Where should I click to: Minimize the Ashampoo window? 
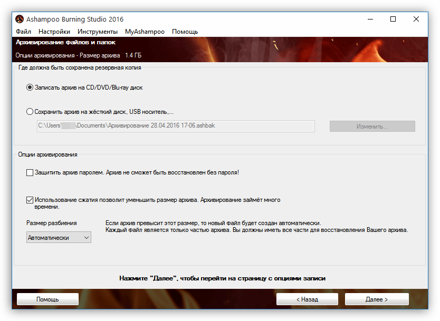(x=370, y=19)
